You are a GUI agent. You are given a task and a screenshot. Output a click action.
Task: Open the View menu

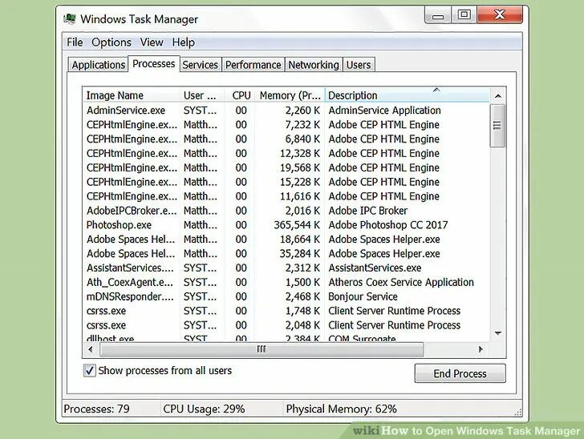pos(152,42)
